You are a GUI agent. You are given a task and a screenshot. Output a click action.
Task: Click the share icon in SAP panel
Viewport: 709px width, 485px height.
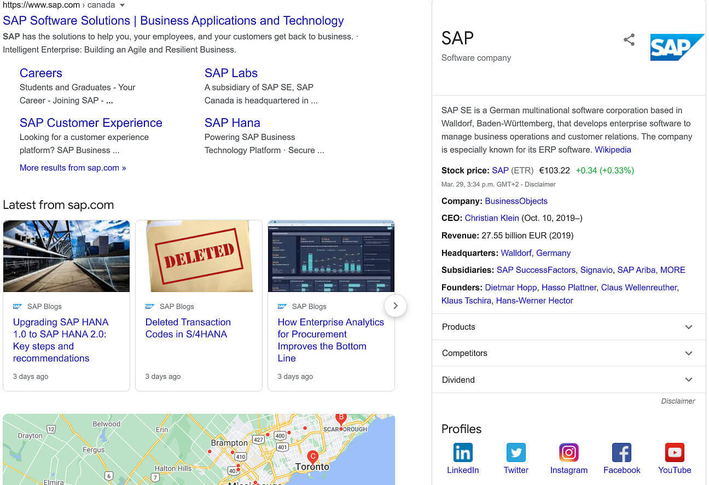pos(629,39)
